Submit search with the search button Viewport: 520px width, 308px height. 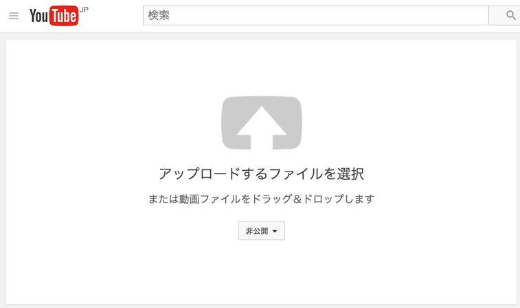[x=504, y=15]
